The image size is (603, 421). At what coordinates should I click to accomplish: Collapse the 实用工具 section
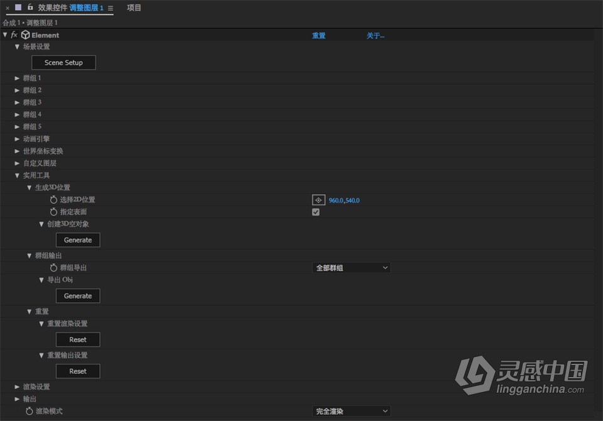(17, 175)
